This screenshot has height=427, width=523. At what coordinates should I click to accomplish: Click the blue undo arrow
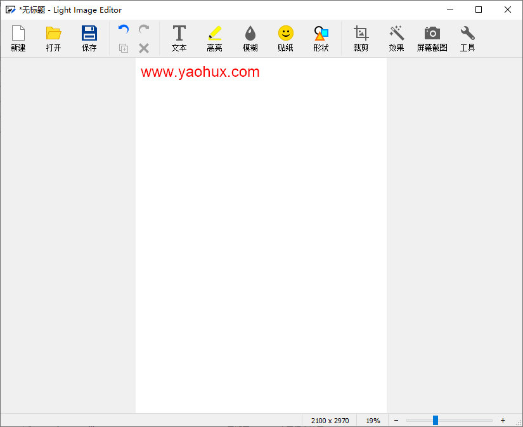[x=124, y=29]
